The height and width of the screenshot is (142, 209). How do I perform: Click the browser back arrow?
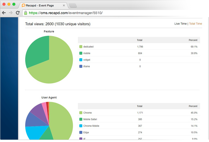4,13
